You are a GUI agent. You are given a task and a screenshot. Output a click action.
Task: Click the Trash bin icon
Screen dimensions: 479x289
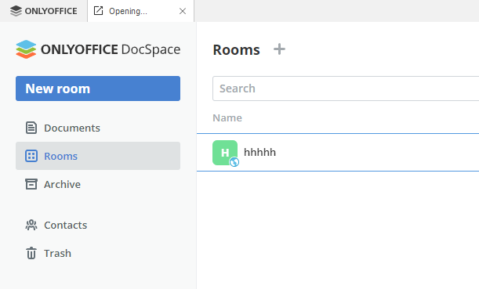(31, 253)
